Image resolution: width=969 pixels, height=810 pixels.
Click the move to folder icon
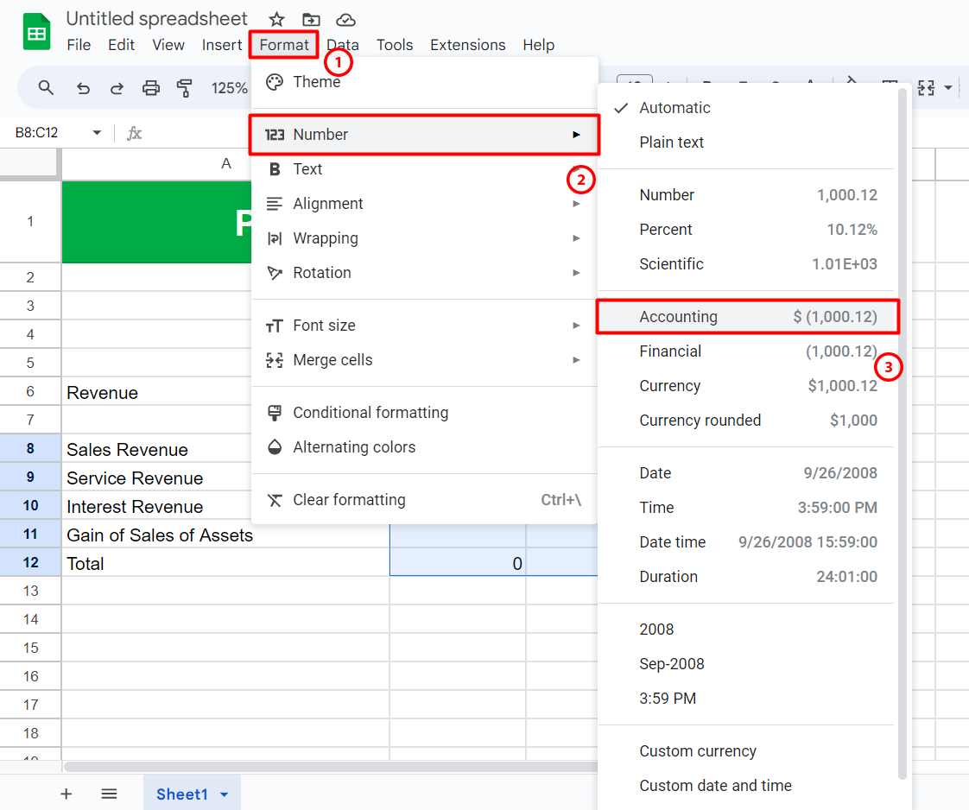[x=311, y=20]
